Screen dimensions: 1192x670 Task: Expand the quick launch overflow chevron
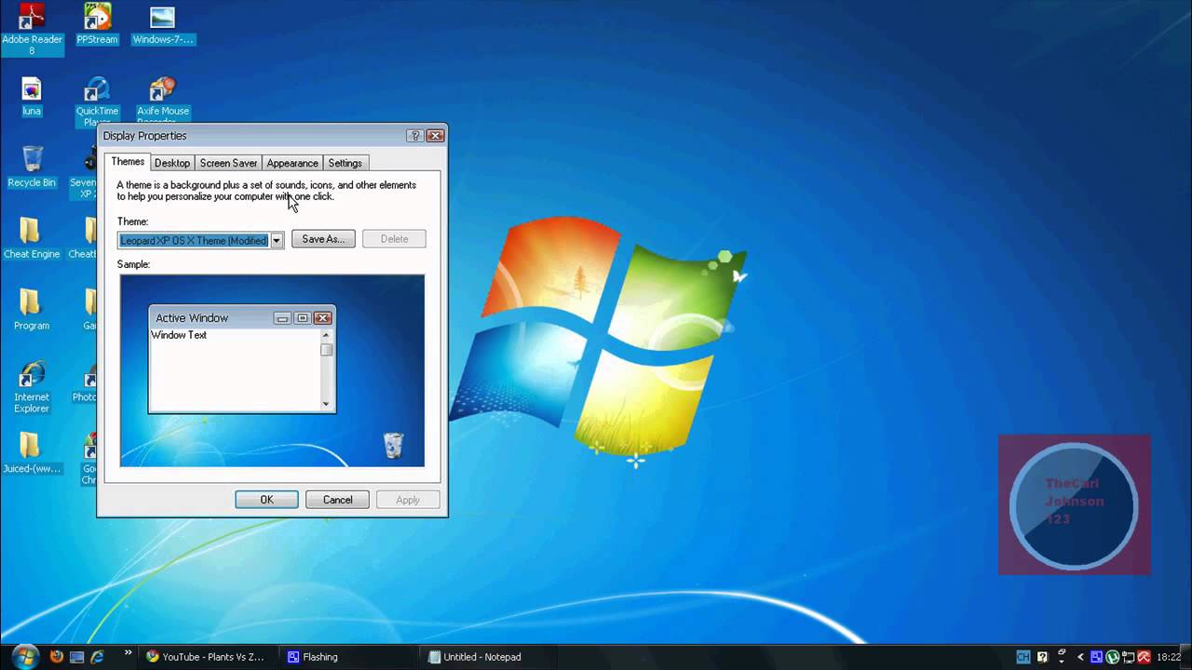pos(128,653)
